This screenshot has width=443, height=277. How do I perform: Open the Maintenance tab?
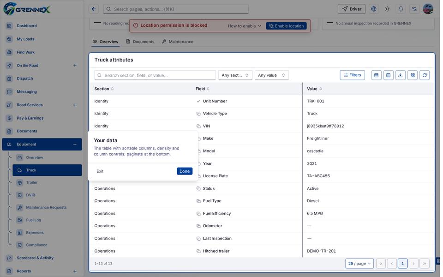pyautogui.click(x=178, y=42)
